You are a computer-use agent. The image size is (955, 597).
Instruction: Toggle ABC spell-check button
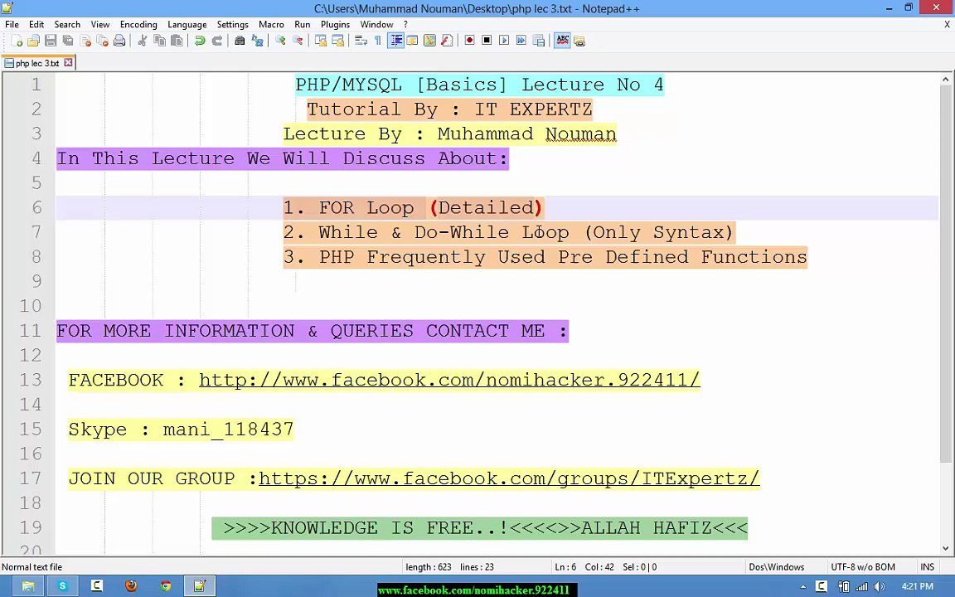point(562,41)
